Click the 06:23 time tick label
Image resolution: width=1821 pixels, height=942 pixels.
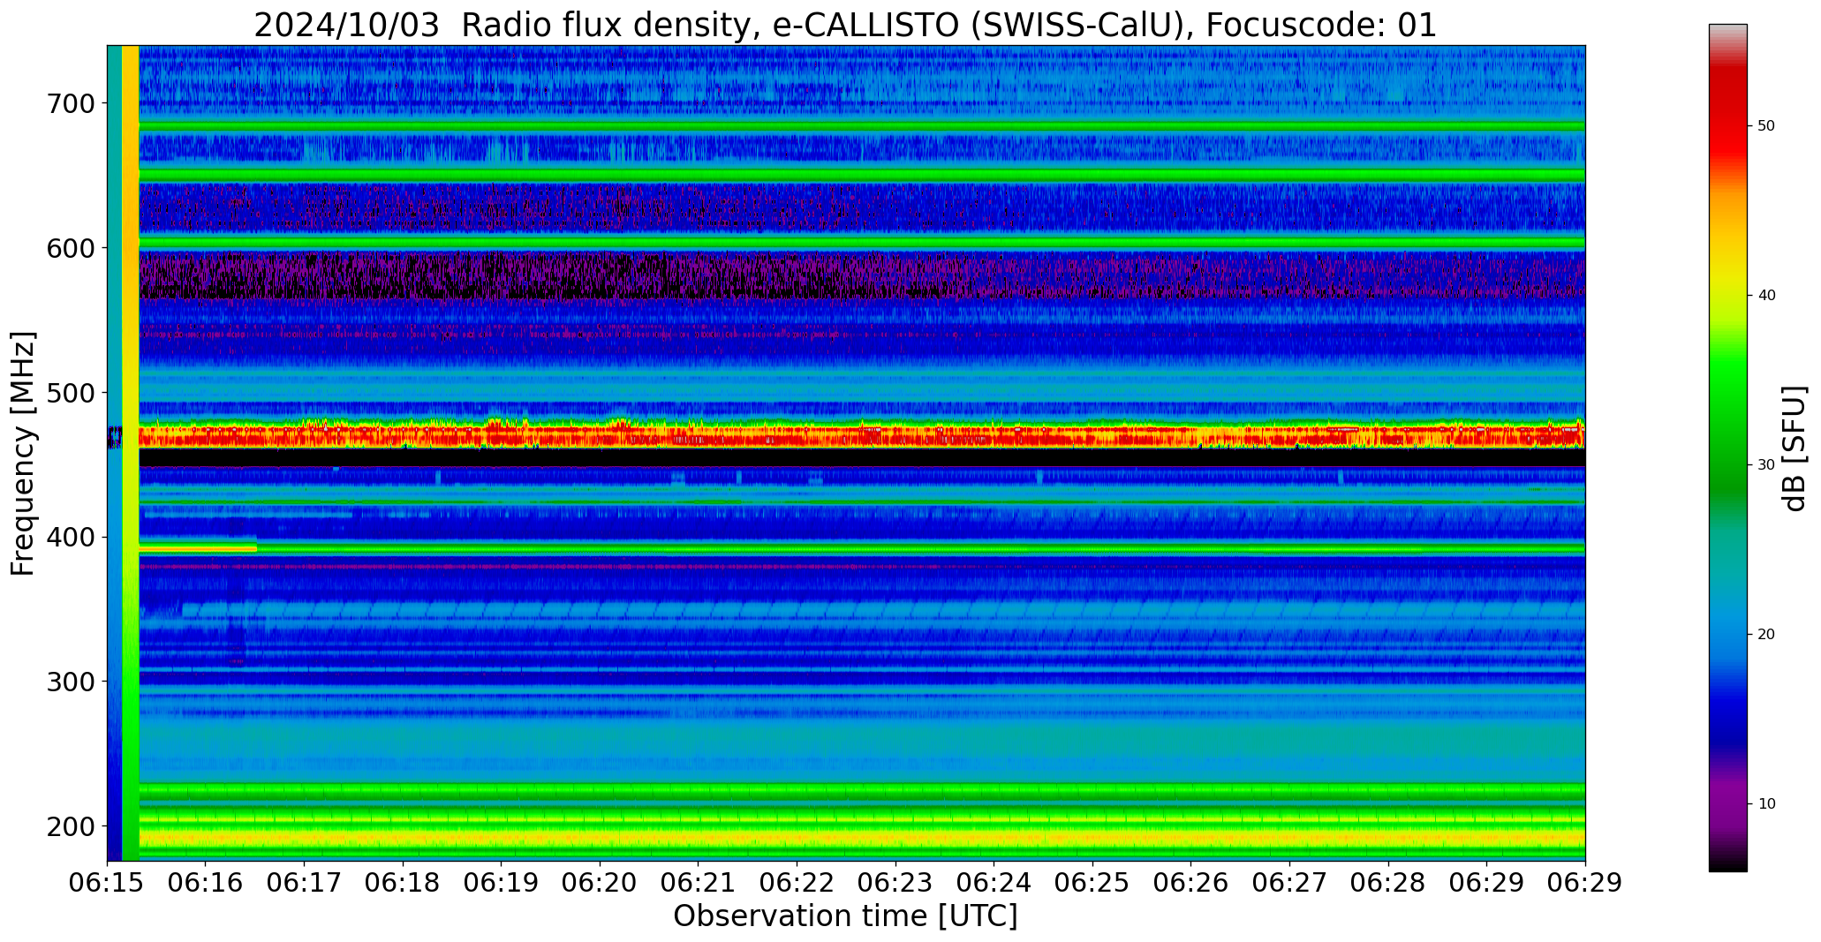(x=895, y=883)
